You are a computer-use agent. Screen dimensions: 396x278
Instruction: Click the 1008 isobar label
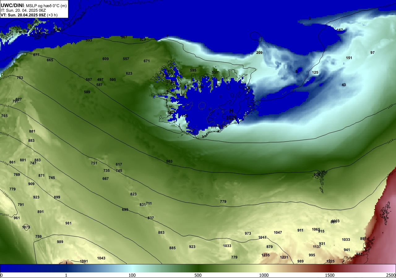click(x=5, y=134)
